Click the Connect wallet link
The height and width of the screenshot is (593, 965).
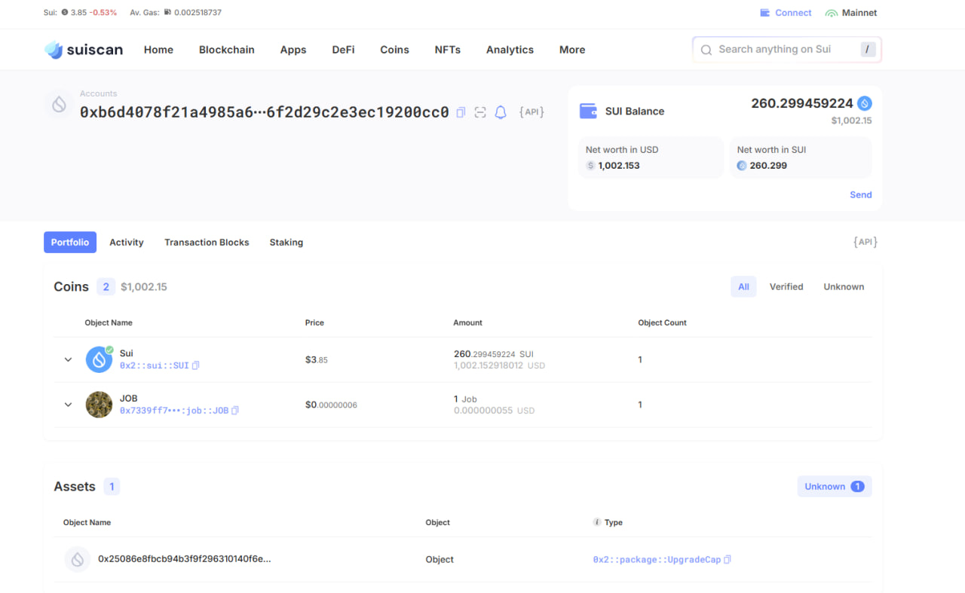786,13
